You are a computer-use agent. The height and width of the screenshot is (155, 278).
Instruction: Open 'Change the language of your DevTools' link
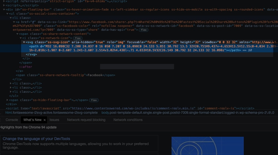click(x=36, y=139)
